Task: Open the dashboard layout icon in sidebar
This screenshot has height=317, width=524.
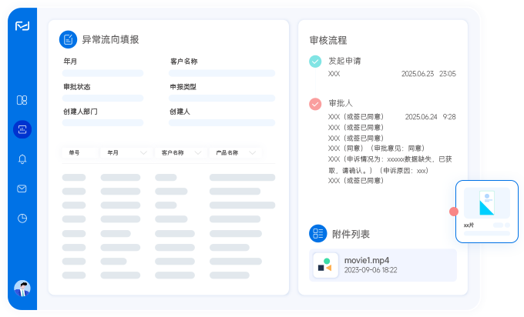Action: point(22,100)
